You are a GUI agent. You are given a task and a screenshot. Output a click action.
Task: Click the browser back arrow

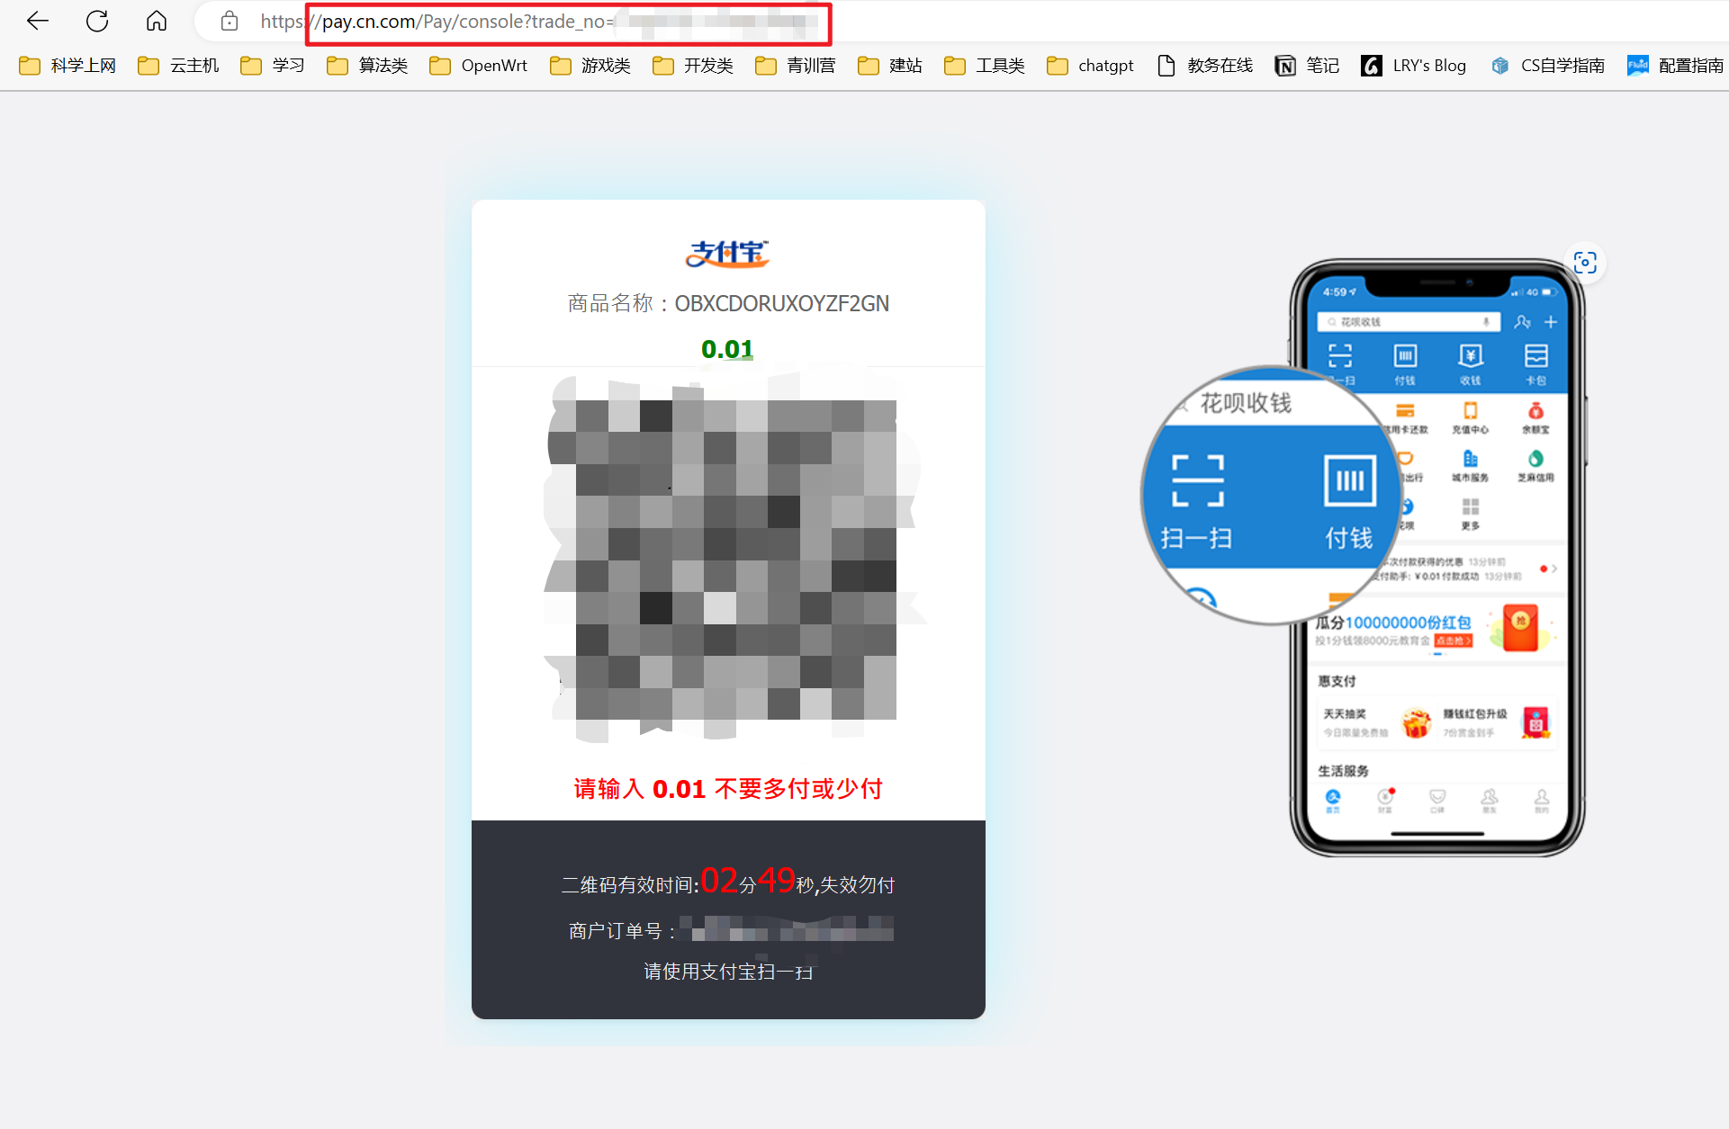(38, 21)
